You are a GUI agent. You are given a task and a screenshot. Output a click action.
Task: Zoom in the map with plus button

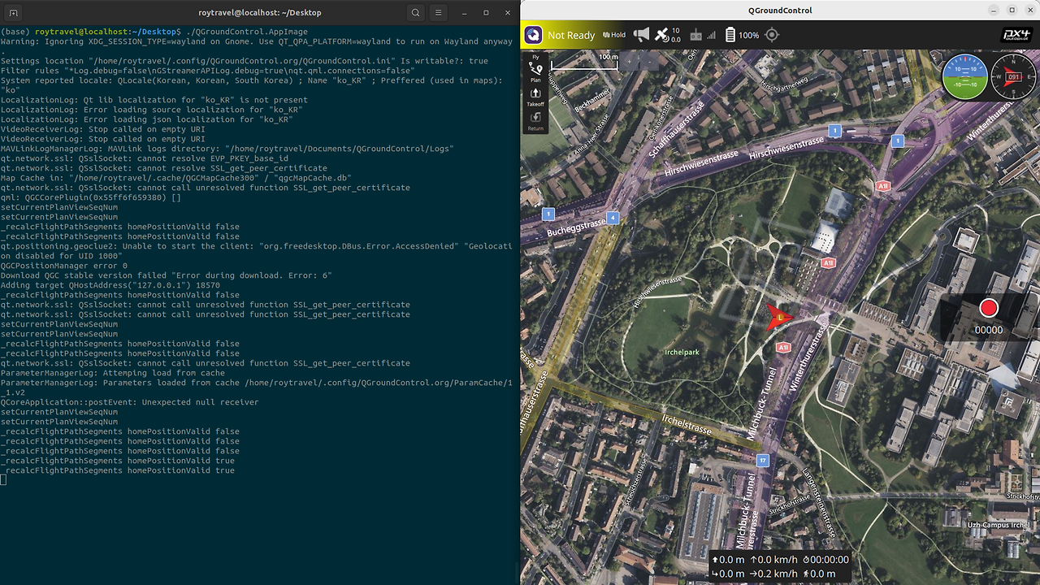pos(628,60)
